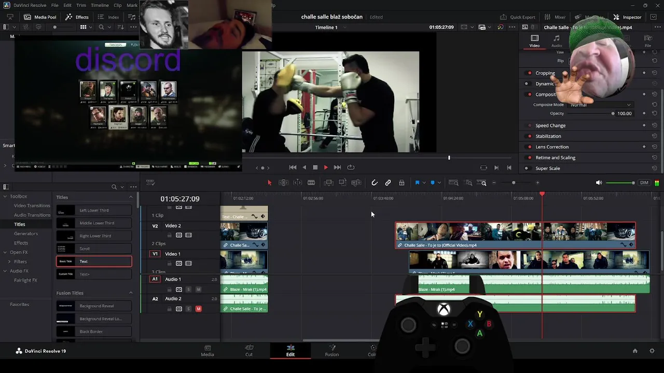
Task: Toggle timeline Snapping magnet icon
Action: point(375,182)
